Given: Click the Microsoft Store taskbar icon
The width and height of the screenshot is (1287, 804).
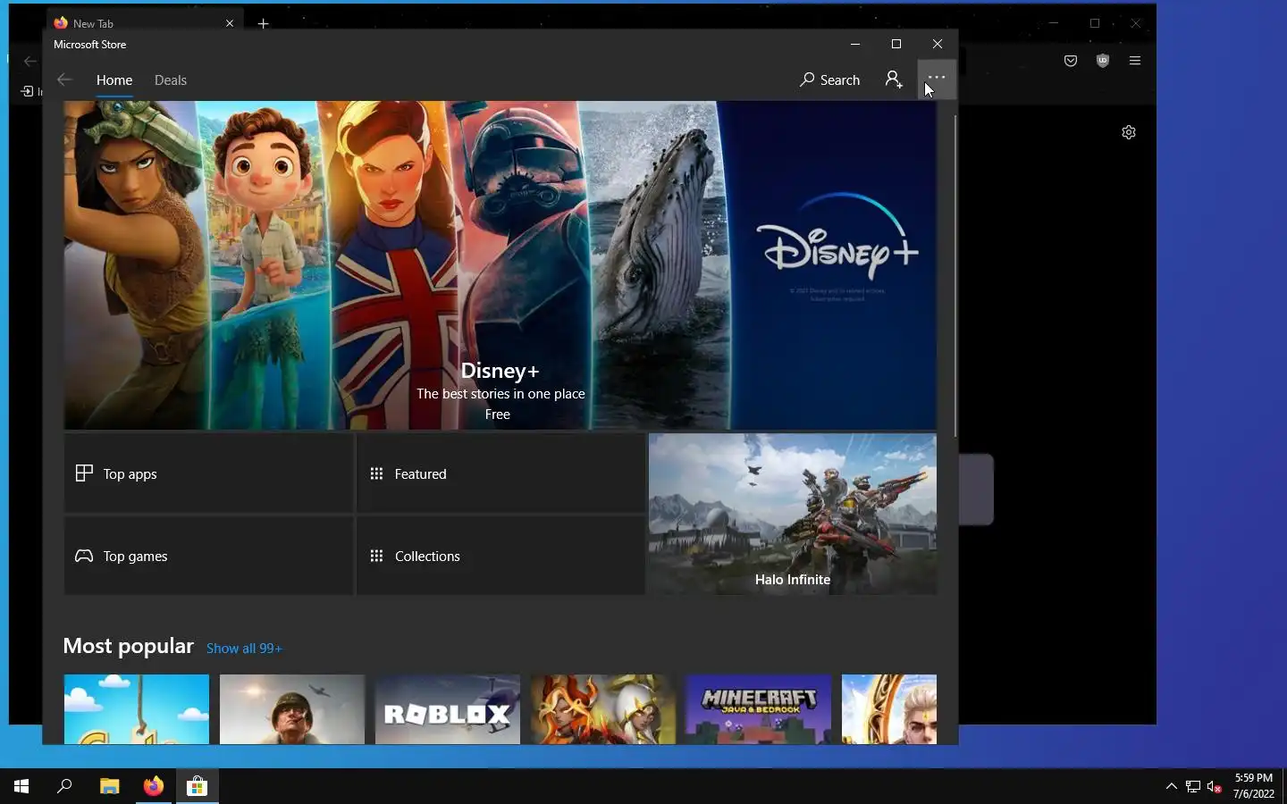Looking at the screenshot, I should coord(197,786).
